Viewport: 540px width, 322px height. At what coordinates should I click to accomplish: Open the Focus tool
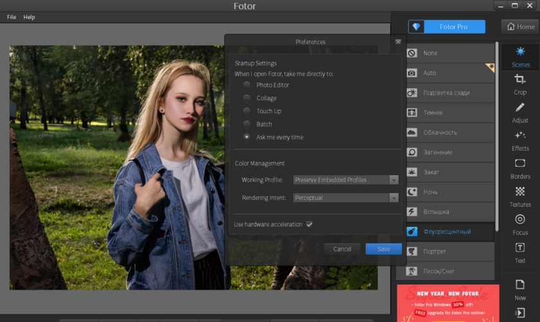pos(520,219)
